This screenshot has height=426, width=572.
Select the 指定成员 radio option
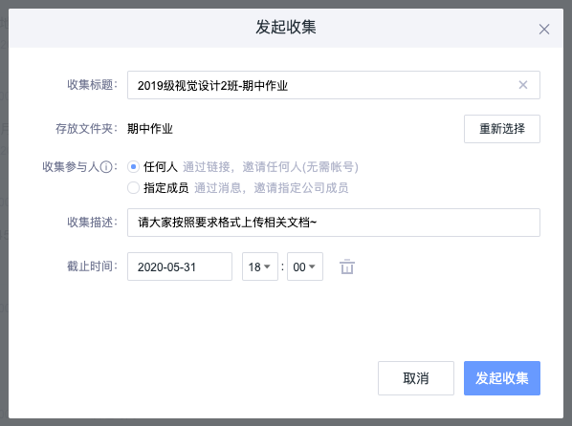[x=133, y=188]
